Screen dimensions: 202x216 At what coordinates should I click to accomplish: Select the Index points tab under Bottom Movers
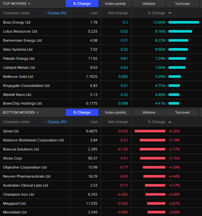(x=115, y=112)
